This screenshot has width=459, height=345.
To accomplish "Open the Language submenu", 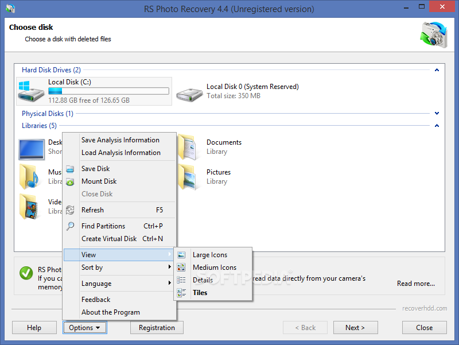I will [x=119, y=284].
